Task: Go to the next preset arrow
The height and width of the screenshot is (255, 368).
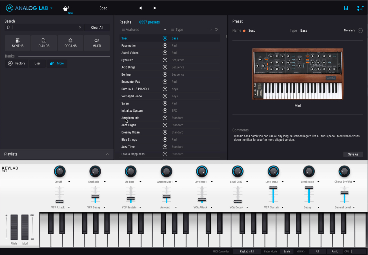Action: (155, 8)
